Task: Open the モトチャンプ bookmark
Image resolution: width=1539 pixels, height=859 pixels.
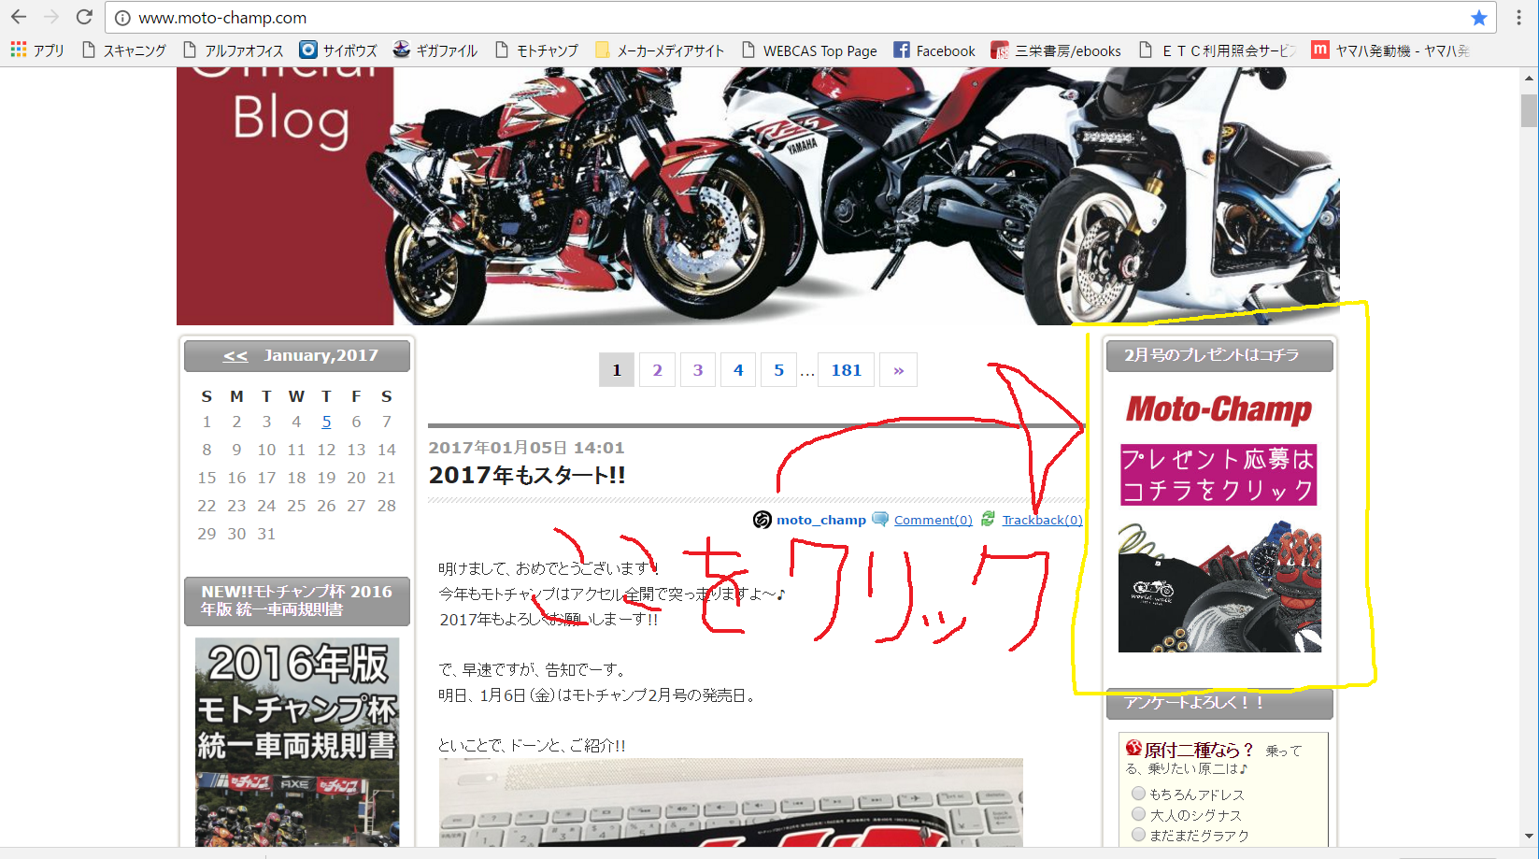Action: [x=536, y=50]
